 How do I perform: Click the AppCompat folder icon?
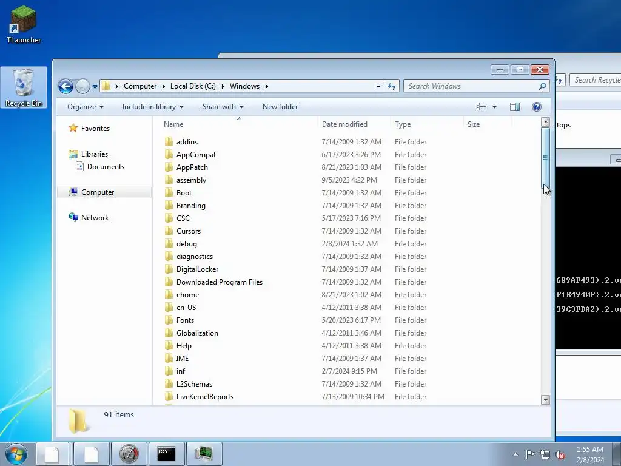click(x=169, y=154)
